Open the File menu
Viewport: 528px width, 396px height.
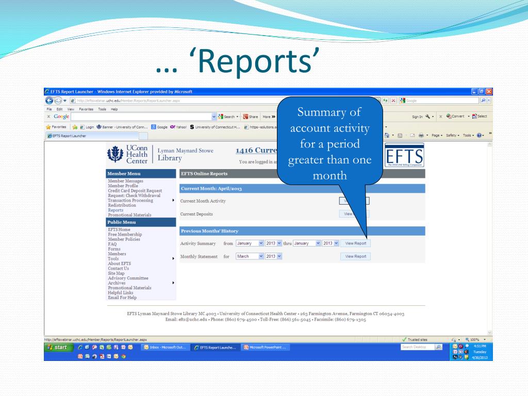49,109
